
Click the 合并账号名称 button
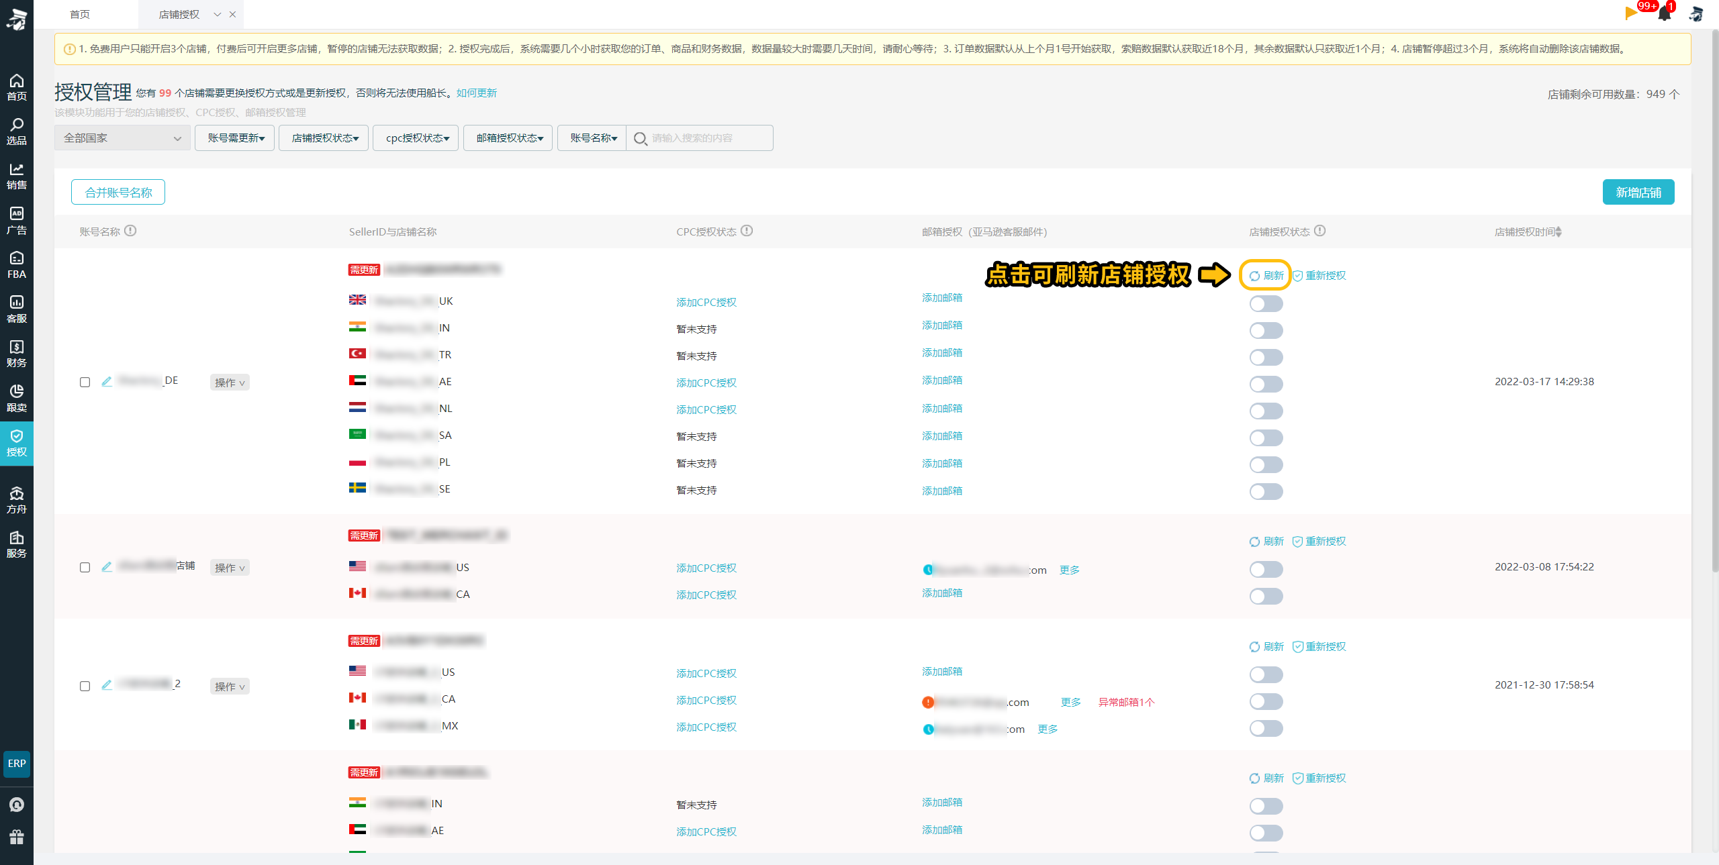118,192
